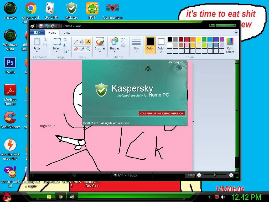The width and height of the screenshot is (269, 202).
Task: Click the Kaspersky shield logo on splash
Action: click(101, 90)
